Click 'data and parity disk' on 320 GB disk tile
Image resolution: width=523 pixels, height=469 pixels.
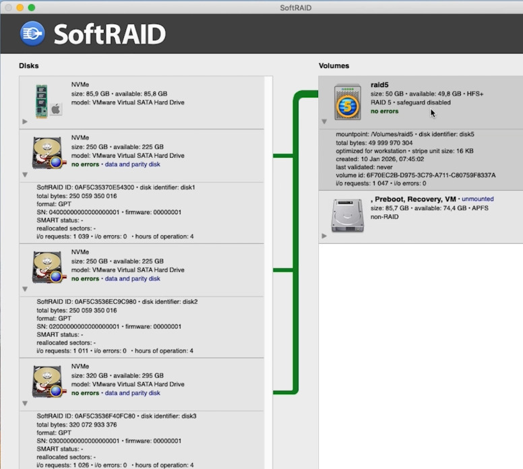(132, 393)
